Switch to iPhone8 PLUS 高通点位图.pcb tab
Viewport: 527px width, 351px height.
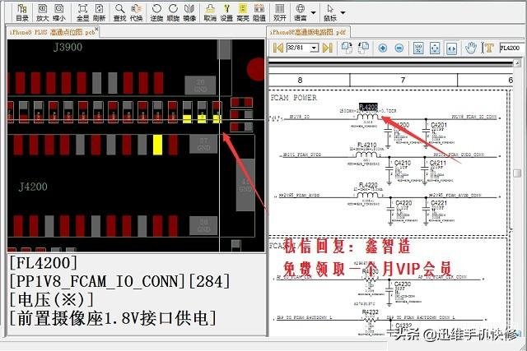(x=51, y=32)
